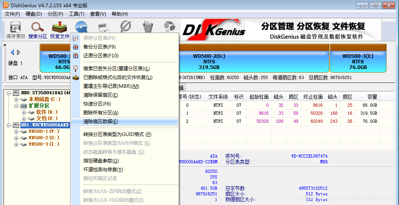The height and width of the screenshot is (205, 399).
Task: Choose 删除所有分区(A) menu entry
Action: tap(125, 112)
